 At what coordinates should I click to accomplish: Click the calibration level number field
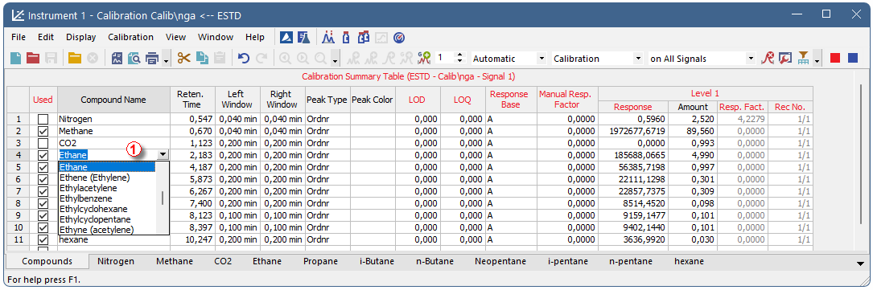tap(445, 59)
